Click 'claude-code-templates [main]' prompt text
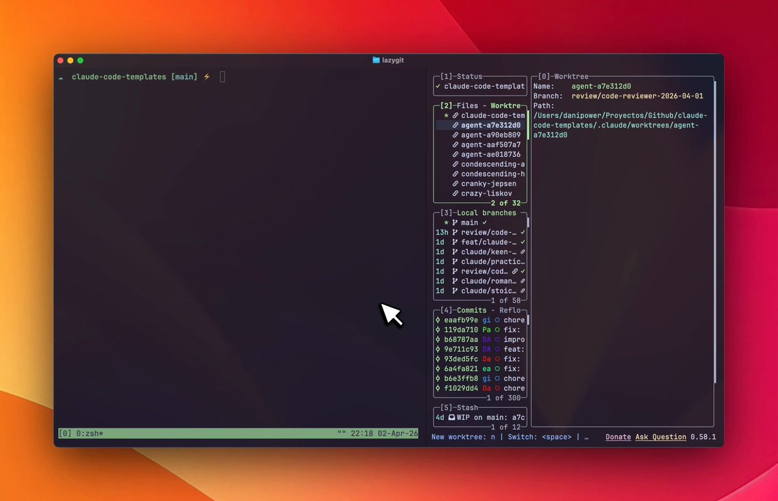The image size is (778, 501). [x=134, y=76]
